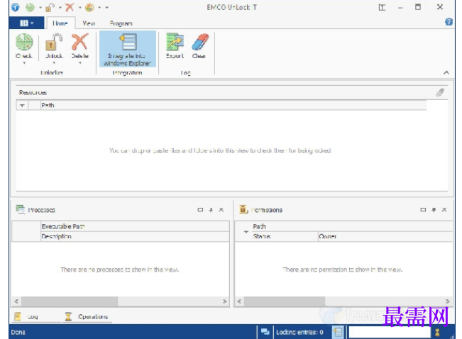Viewport: 462px width, 339px height.
Task: Click the hourglass icon in status bar
Action: (x=437, y=332)
